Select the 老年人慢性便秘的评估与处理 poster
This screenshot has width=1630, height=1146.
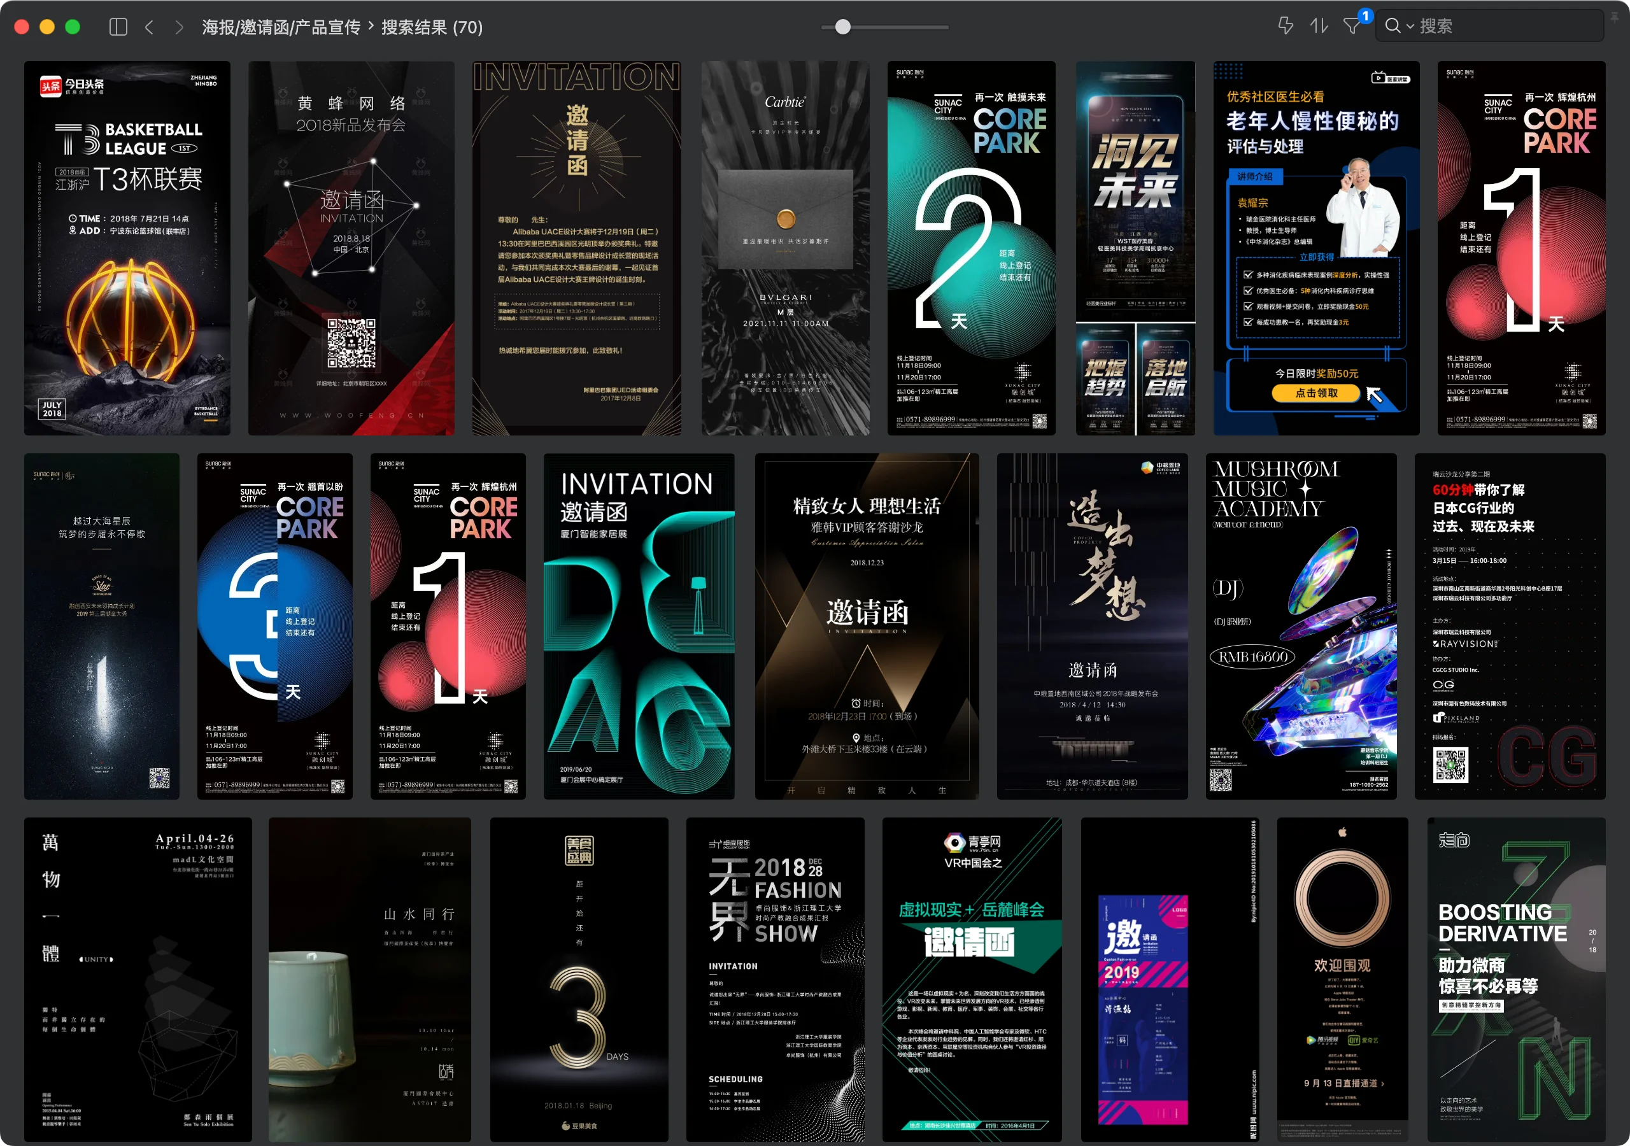[x=1316, y=248]
